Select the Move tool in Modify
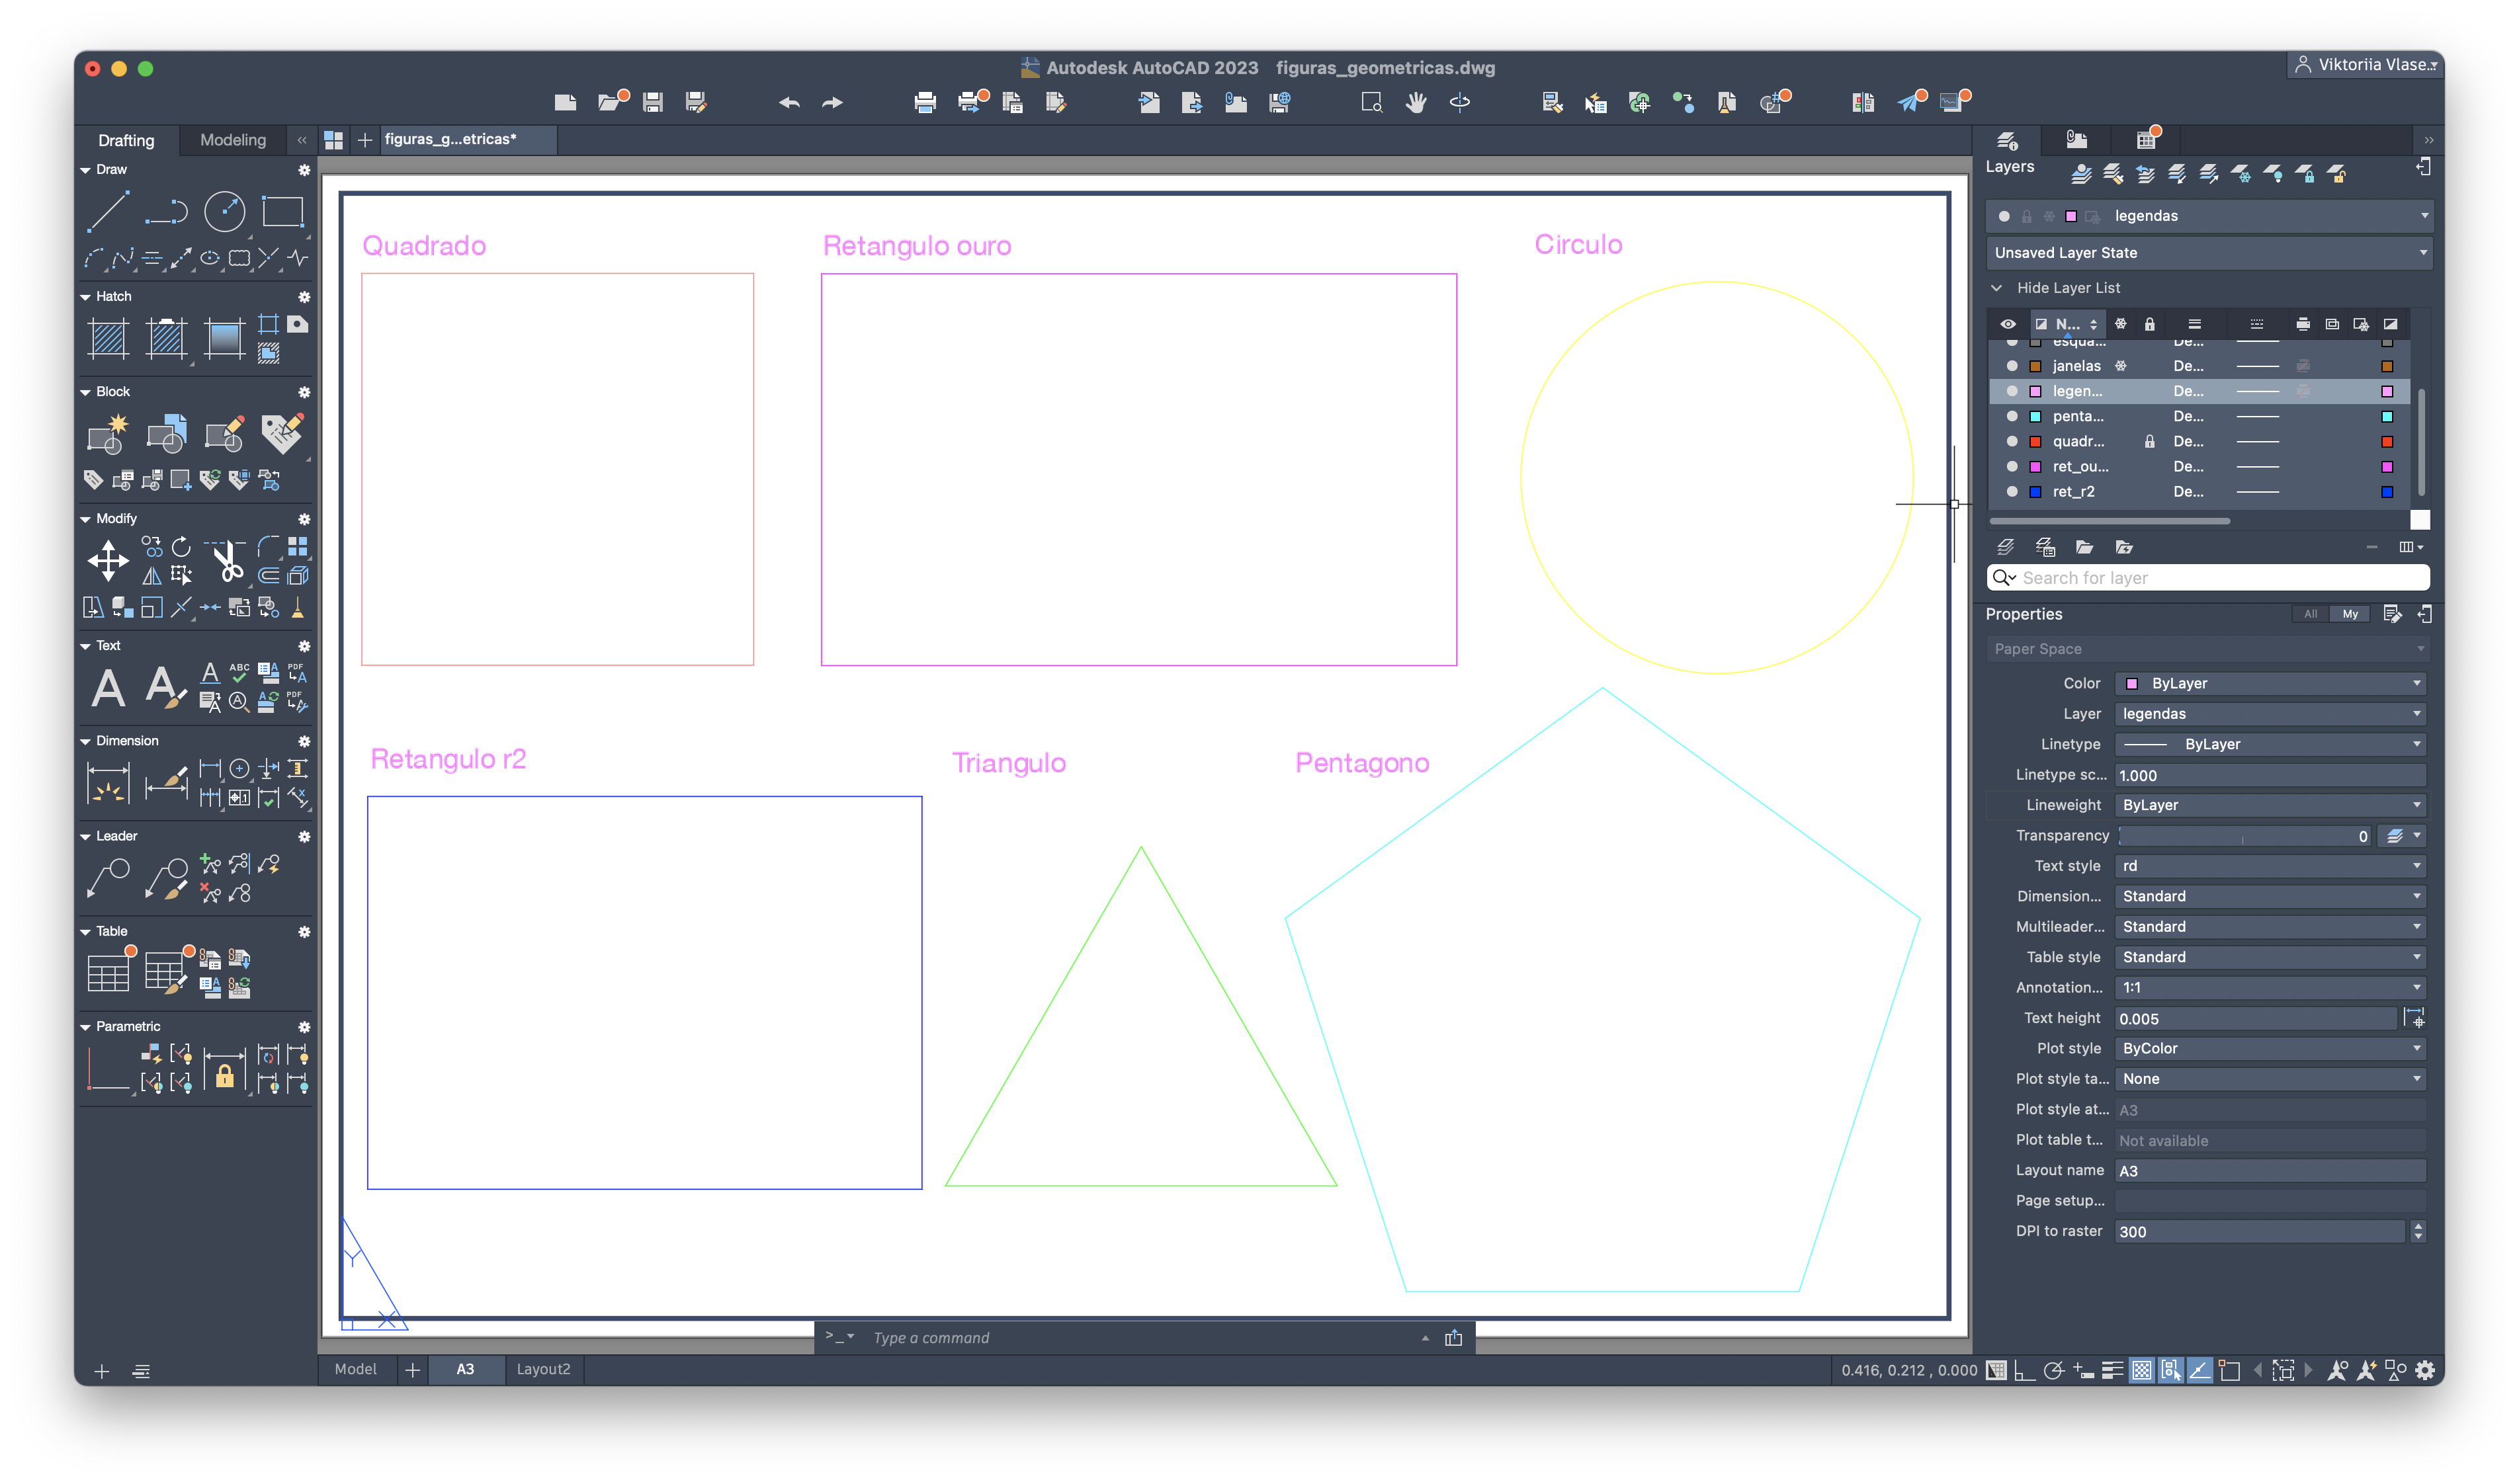2519x1484 pixels. [108, 560]
